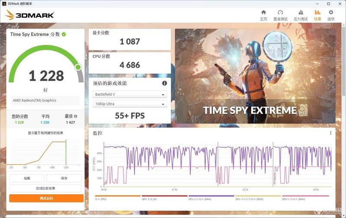Click the Time Spy Extreme artwork thumbnail
Viewport: 346px width, 218px height.
(255, 76)
